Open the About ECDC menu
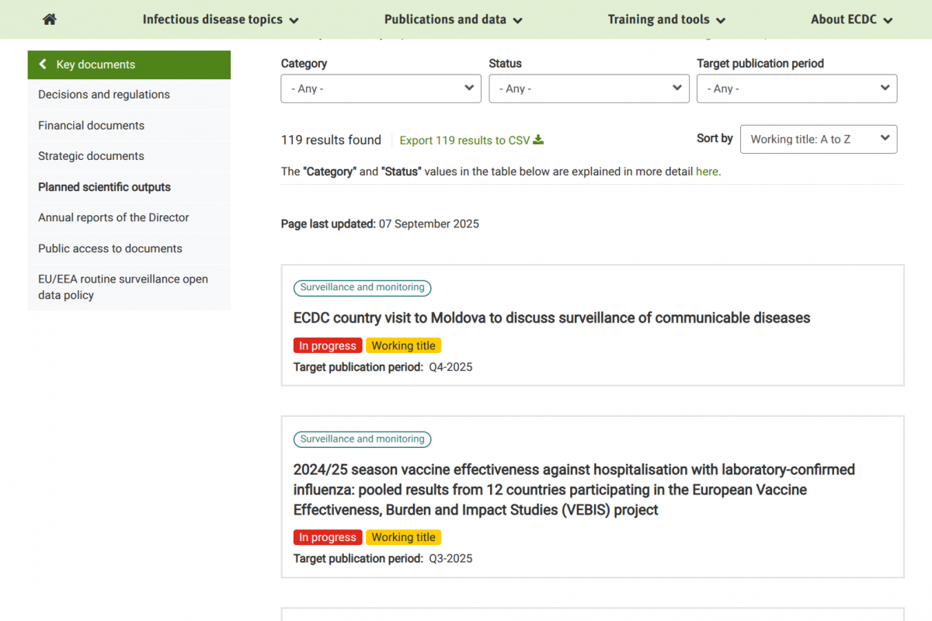The width and height of the screenshot is (932, 621). 851,20
